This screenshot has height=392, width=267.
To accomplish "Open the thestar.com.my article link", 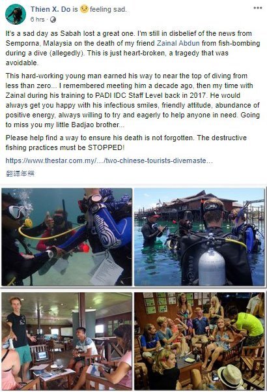I will click(109, 160).
